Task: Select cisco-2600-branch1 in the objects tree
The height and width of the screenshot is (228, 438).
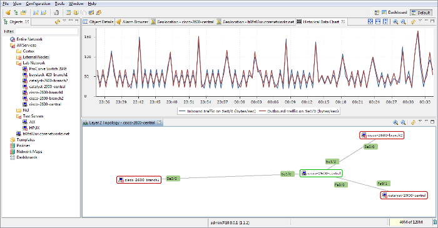Action: click(43, 92)
